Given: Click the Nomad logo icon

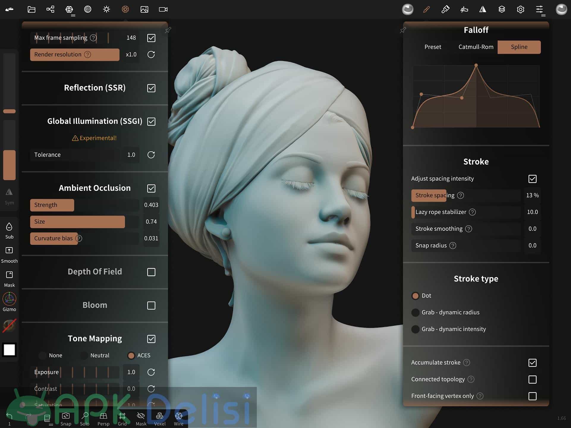Looking at the screenshot, I should (x=10, y=10).
